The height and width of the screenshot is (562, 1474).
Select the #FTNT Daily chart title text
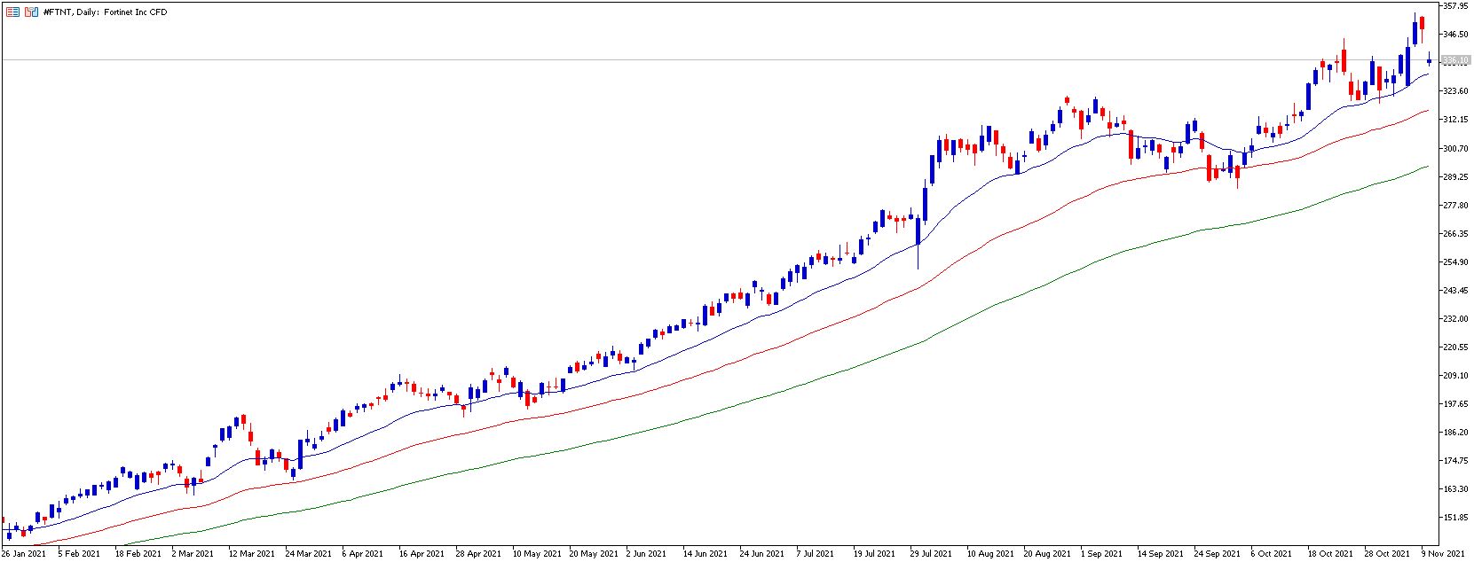105,12
